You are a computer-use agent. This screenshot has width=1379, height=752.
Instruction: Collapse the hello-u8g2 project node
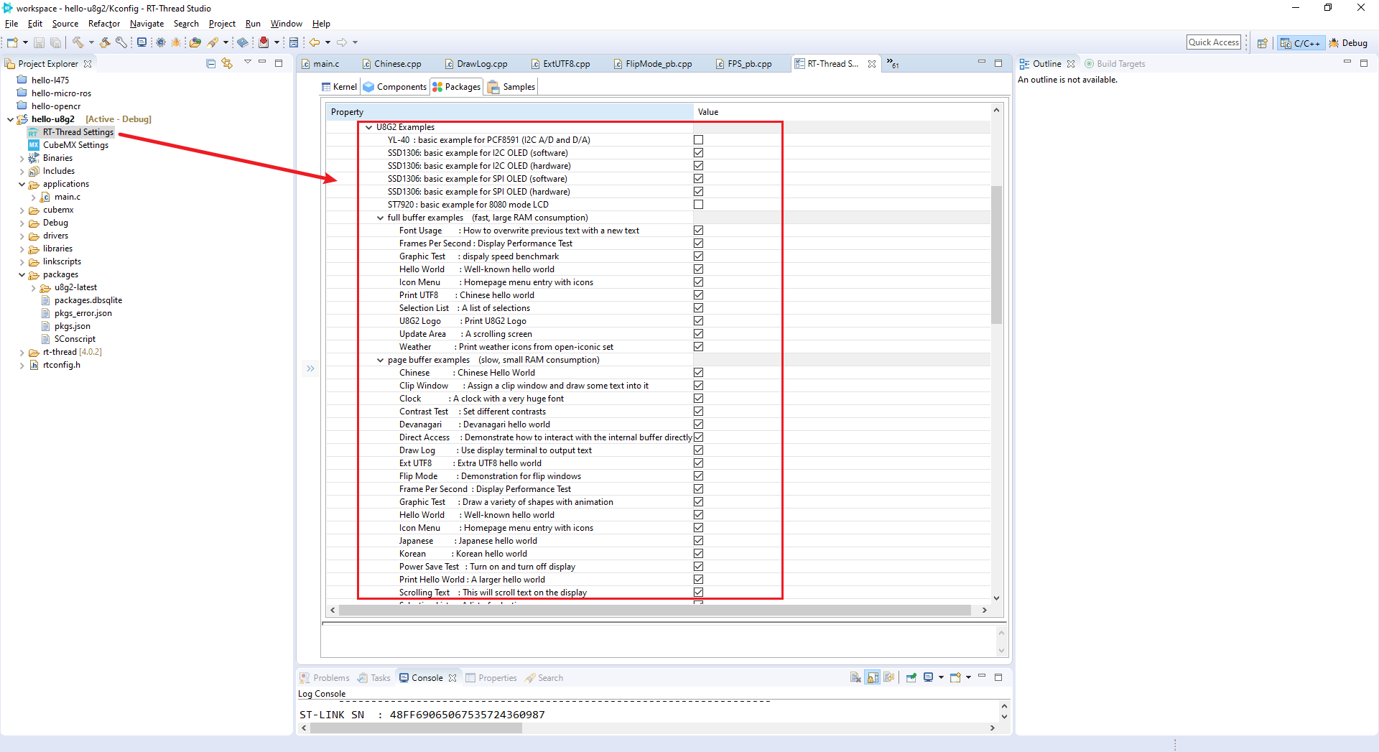(10, 119)
